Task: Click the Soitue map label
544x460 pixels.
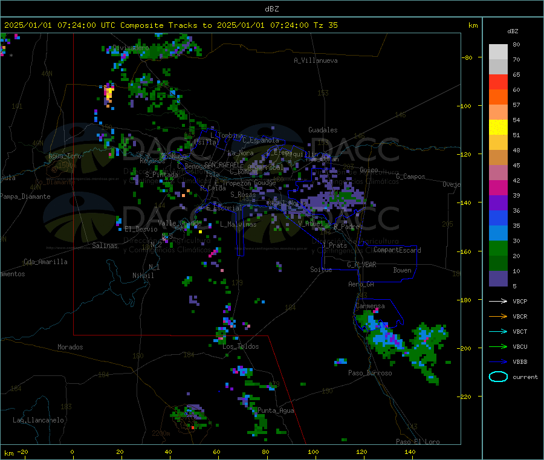Action: (321, 270)
